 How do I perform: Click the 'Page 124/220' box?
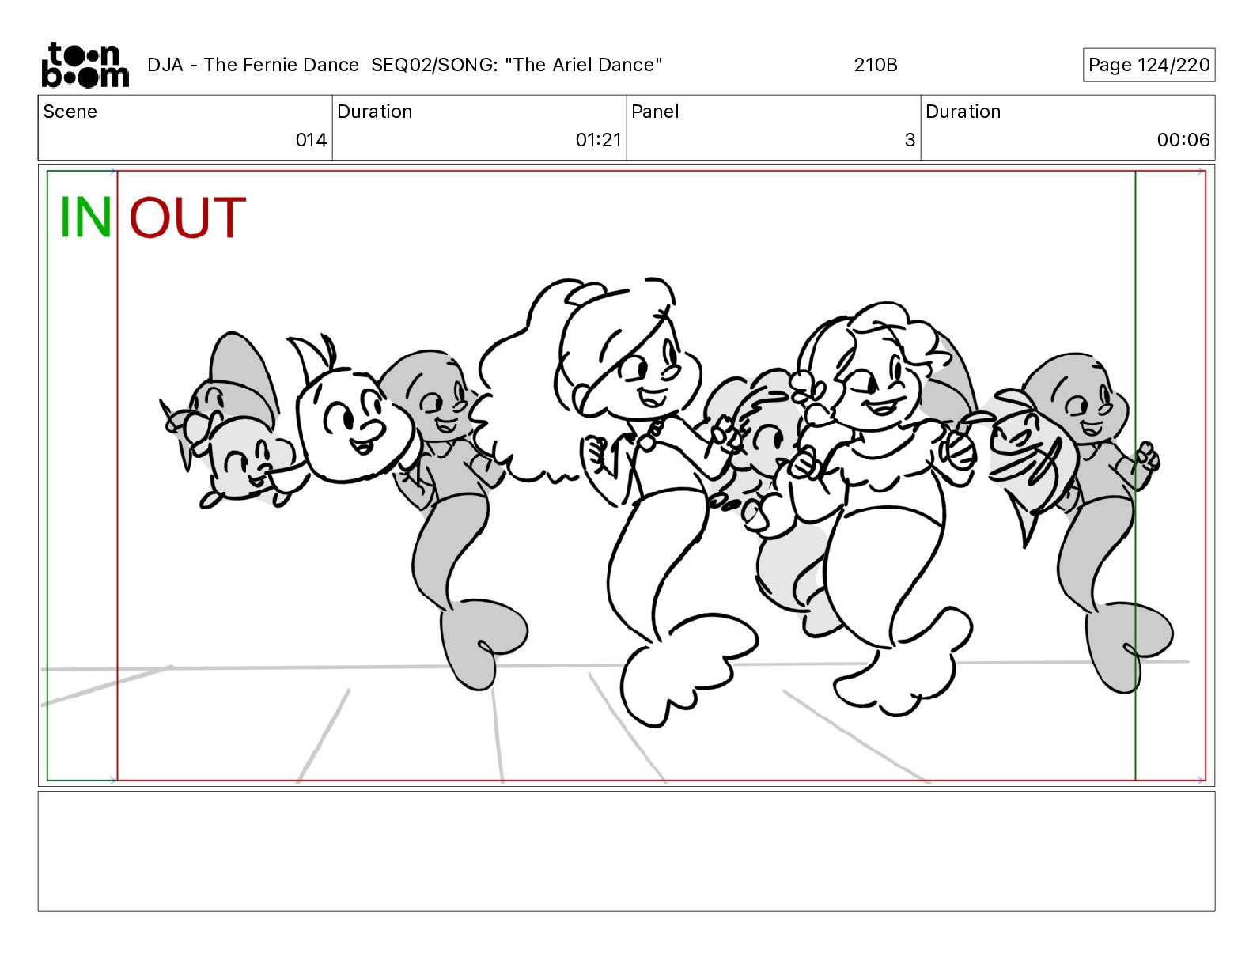click(x=1149, y=65)
